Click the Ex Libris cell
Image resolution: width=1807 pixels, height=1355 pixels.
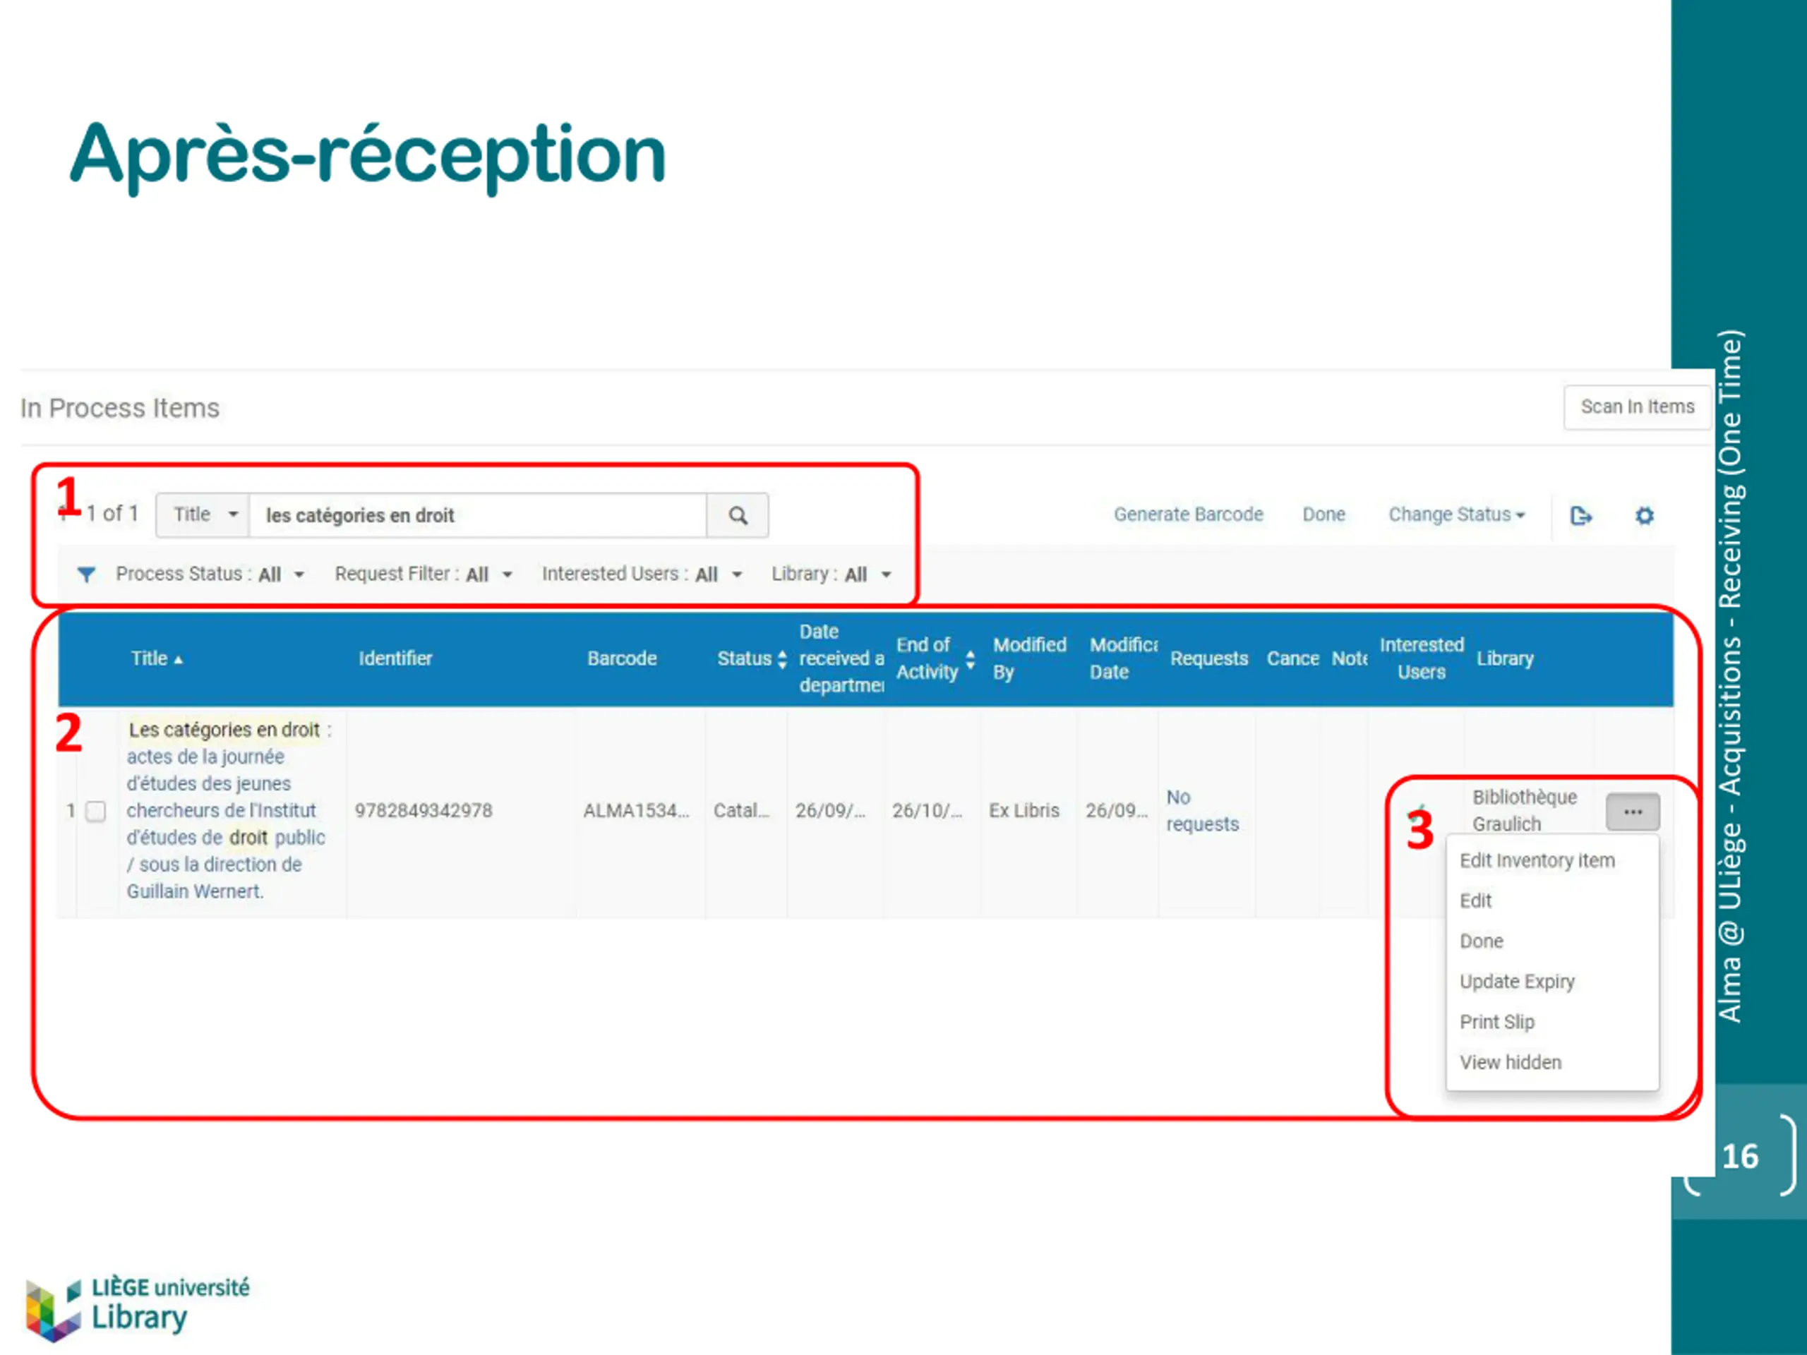pyautogui.click(x=1023, y=811)
